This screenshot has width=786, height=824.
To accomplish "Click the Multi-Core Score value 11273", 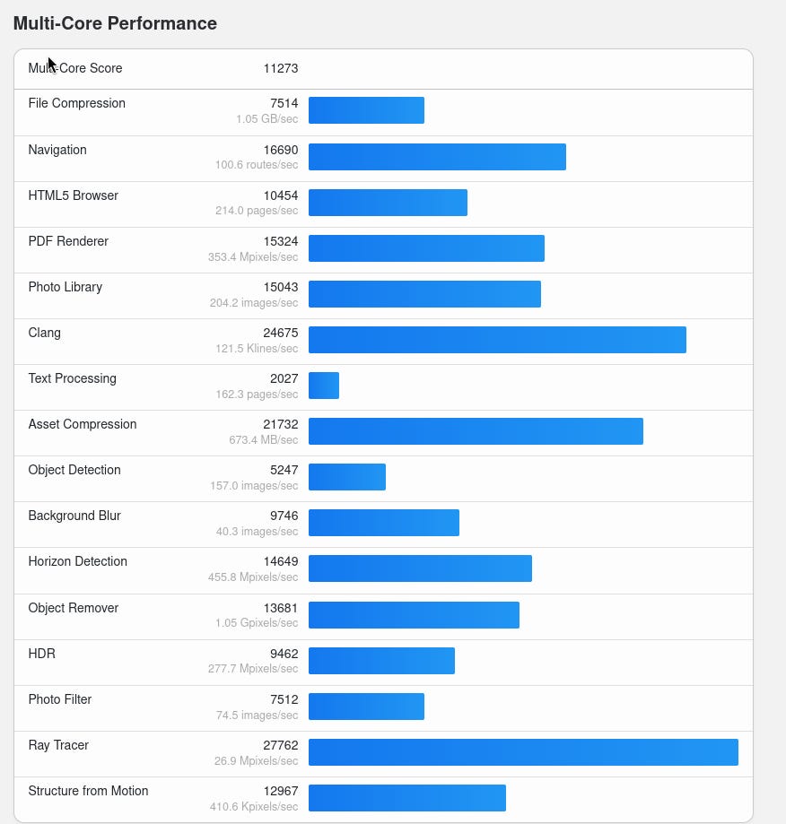I will 281,68.
